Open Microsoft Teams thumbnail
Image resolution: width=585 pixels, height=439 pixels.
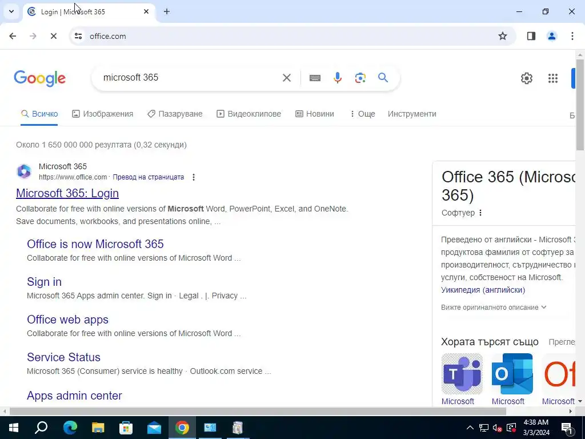[462, 374]
